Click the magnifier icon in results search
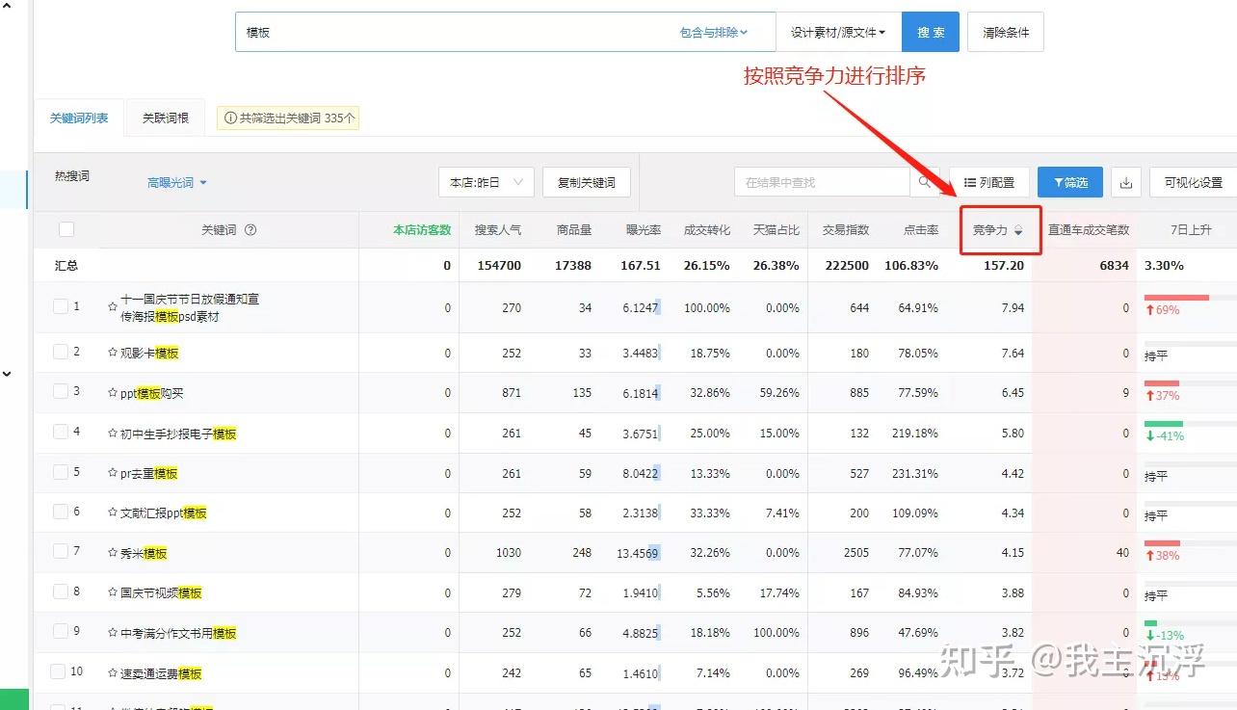The image size is (1237, 710). (924, 182)
